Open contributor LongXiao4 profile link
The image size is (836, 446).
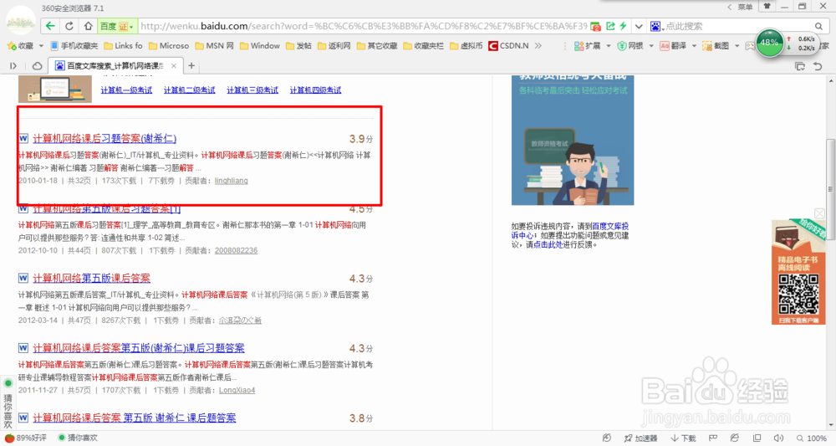pyautogui.click(x=237, y=391)
